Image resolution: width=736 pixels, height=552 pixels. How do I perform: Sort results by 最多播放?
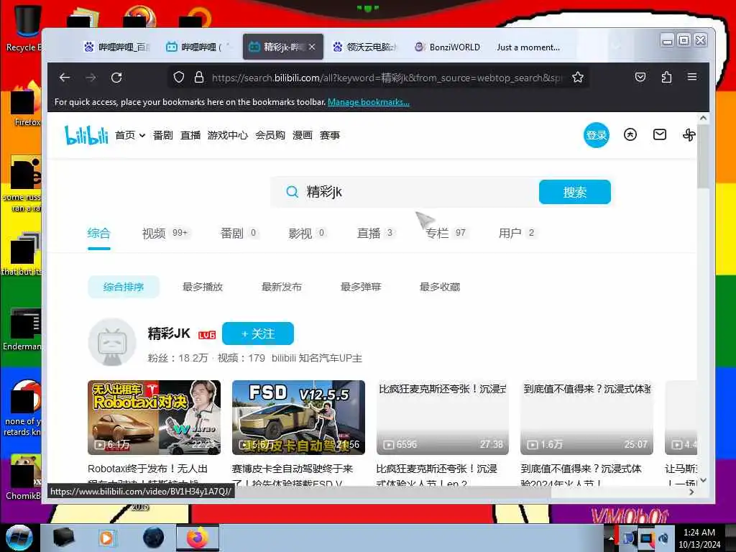pyautogui.click(x=202, y=287)
